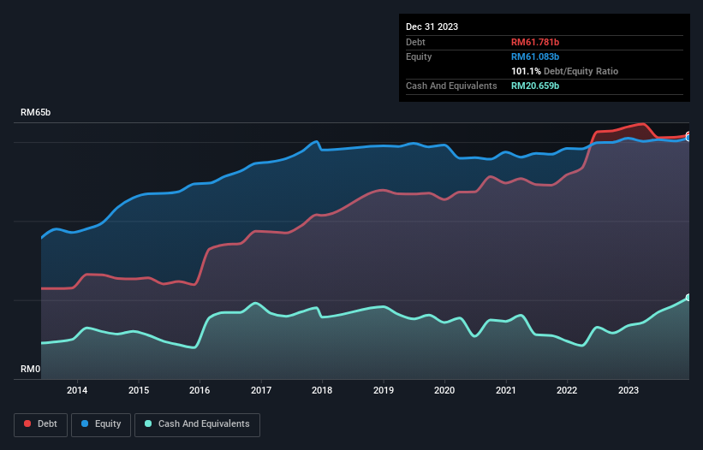Select the Cash endpoint marker on chart
The height and width of the screenshot is (450, 703).
click(688, 298)
